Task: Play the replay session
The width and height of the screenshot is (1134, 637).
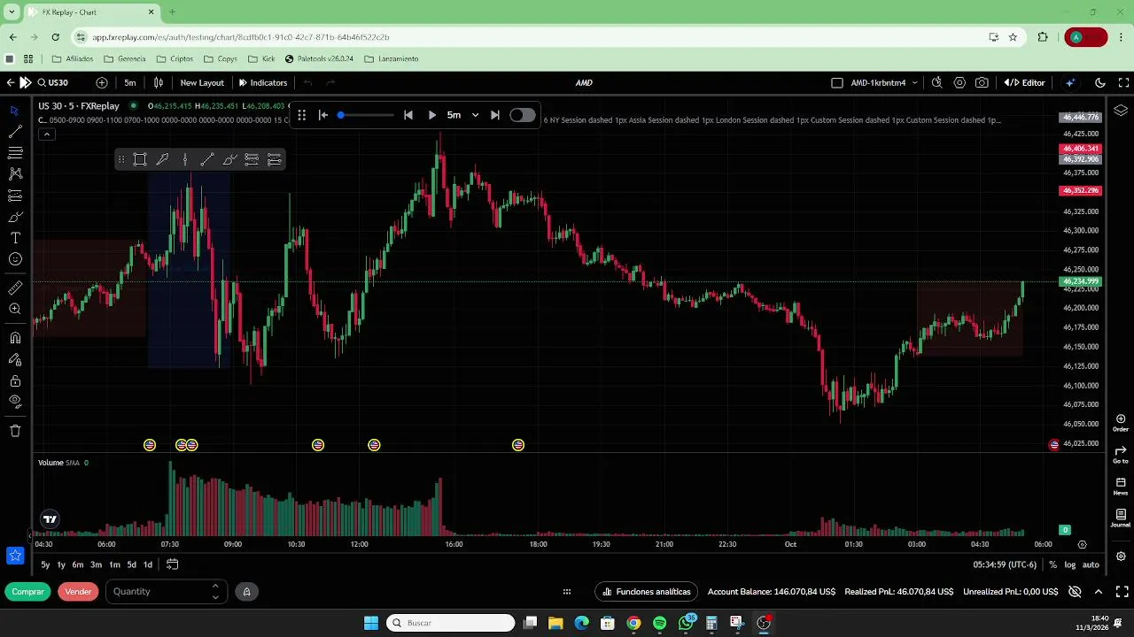Action: click(431, 115)
